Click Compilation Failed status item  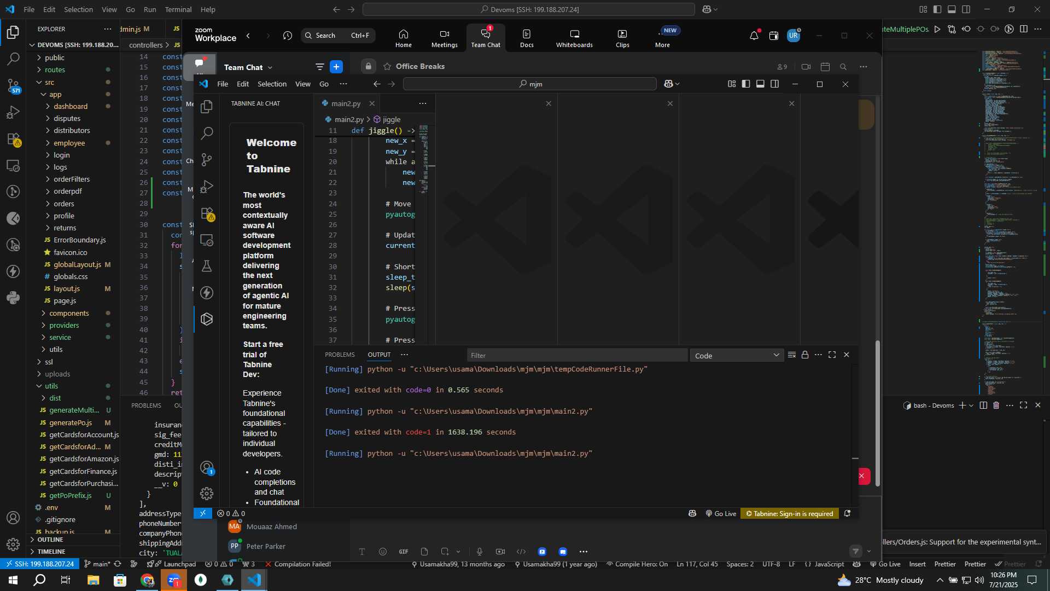tap(298, 564)
